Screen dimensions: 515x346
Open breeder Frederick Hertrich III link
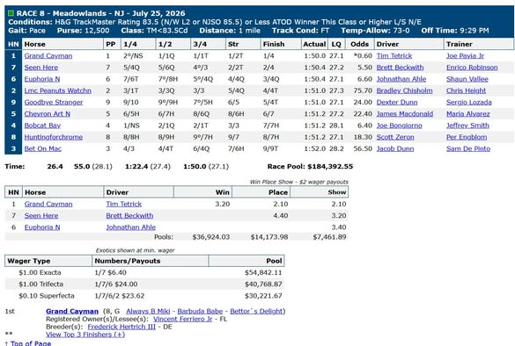point(121,327)
